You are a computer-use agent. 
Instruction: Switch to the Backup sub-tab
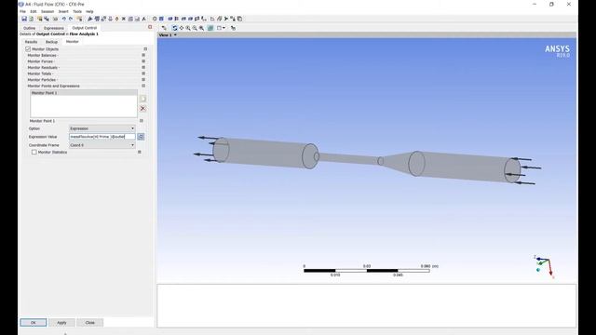[52, 42]
